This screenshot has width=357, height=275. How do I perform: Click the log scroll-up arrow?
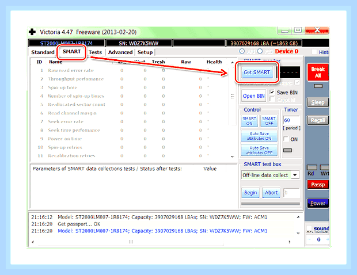[x=298, y=217]
